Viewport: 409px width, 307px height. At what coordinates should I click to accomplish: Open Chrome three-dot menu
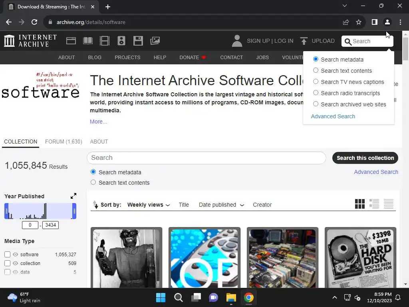pyautogui.click(x=400, y=22)
